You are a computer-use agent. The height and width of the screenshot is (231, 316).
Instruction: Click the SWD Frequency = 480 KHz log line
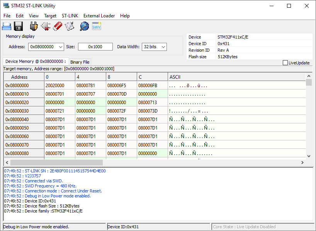(40, 186)
